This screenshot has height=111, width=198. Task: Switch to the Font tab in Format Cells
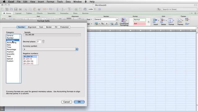(41, 27)
